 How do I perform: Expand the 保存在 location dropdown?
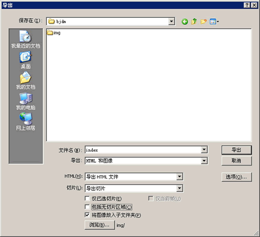(171, 21)
